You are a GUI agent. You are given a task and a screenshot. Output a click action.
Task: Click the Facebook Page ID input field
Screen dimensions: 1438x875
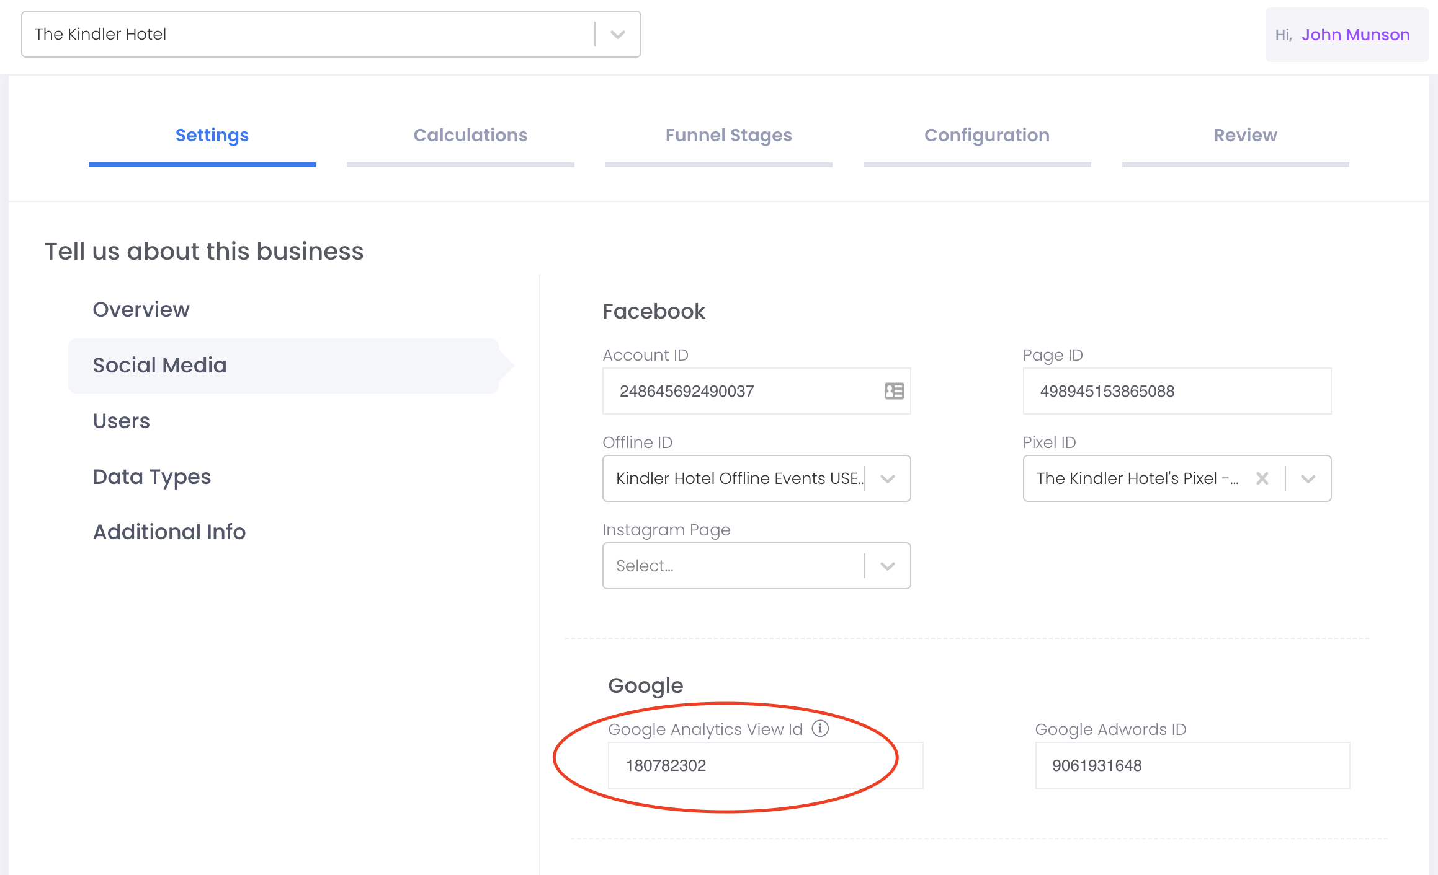pos(1176,391)
